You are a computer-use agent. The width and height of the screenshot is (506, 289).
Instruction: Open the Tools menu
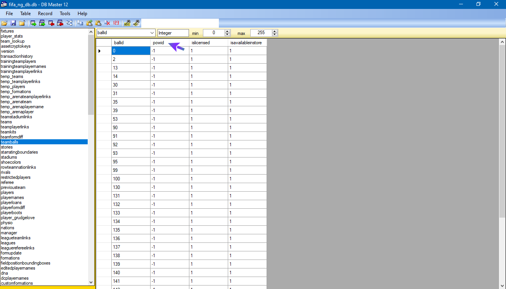point(65,14)
